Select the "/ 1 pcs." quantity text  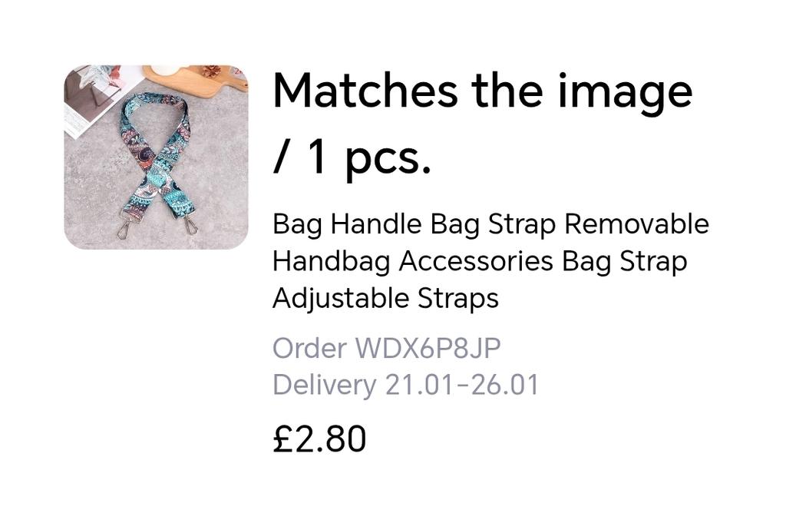pos(352,157)
